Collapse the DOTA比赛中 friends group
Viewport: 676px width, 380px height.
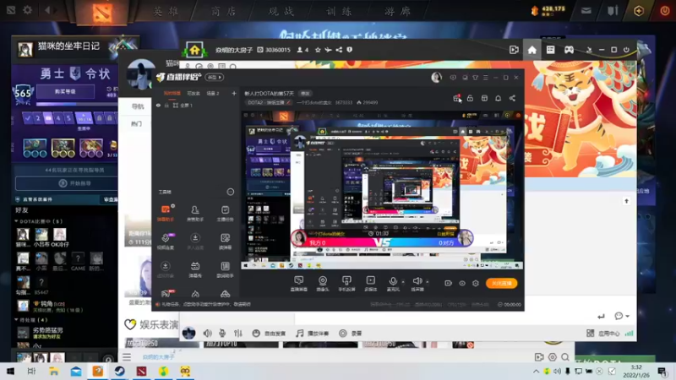coord(16,221)
